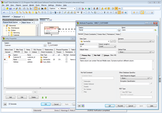
Task: Open the Macros menu
Action: pos(44,5)
